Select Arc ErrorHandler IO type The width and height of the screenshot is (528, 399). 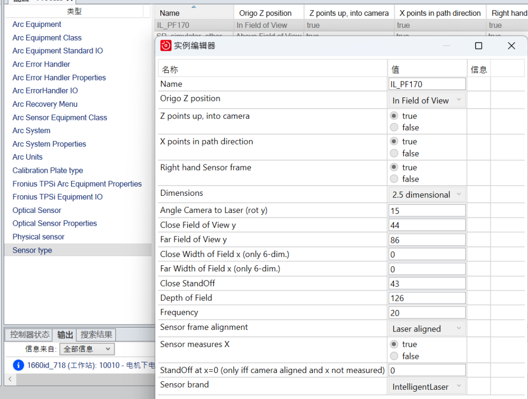[45, 91]
